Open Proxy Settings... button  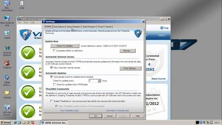tap(130, 68)
